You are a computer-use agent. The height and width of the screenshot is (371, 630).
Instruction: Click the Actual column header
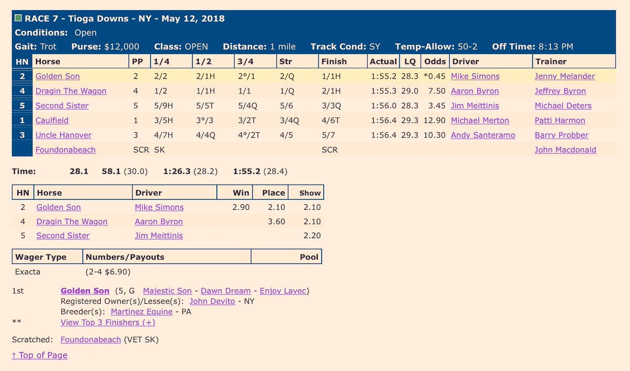pyautogui.click(x=383, y=61)
